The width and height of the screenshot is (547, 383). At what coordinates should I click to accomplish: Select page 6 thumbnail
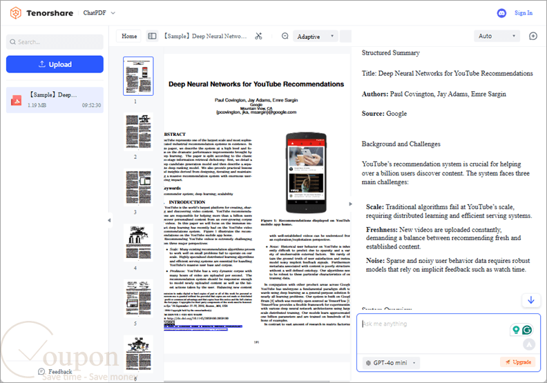coord(138,354)
